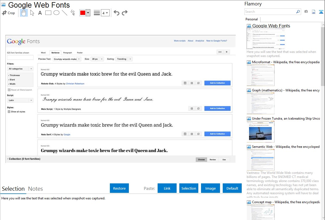Viewport: 325px width, 220px height.
Task: Click the pop-out icon in Roboto Slab row
Action: (198, 83)
